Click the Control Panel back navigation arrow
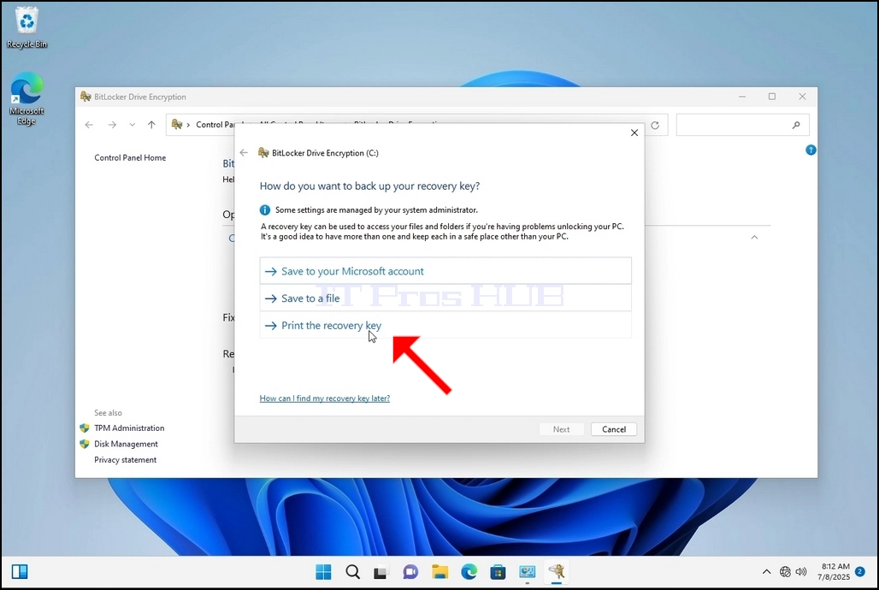 click(x=89, y=125)
